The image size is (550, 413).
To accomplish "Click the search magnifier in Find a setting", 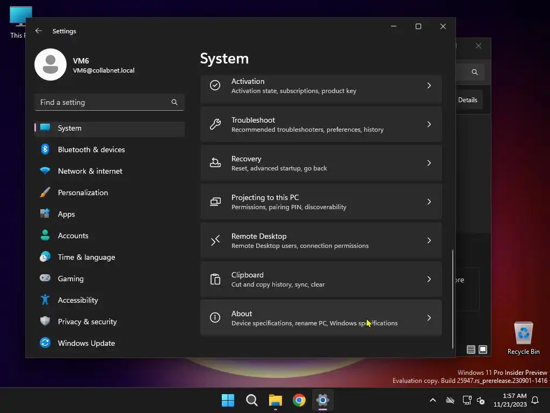I will 175,102.
